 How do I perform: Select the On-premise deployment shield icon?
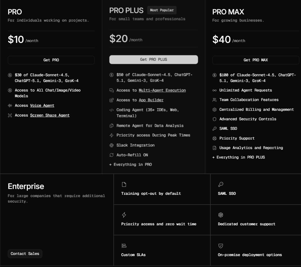pyautogui.click(x=221, y=245)
